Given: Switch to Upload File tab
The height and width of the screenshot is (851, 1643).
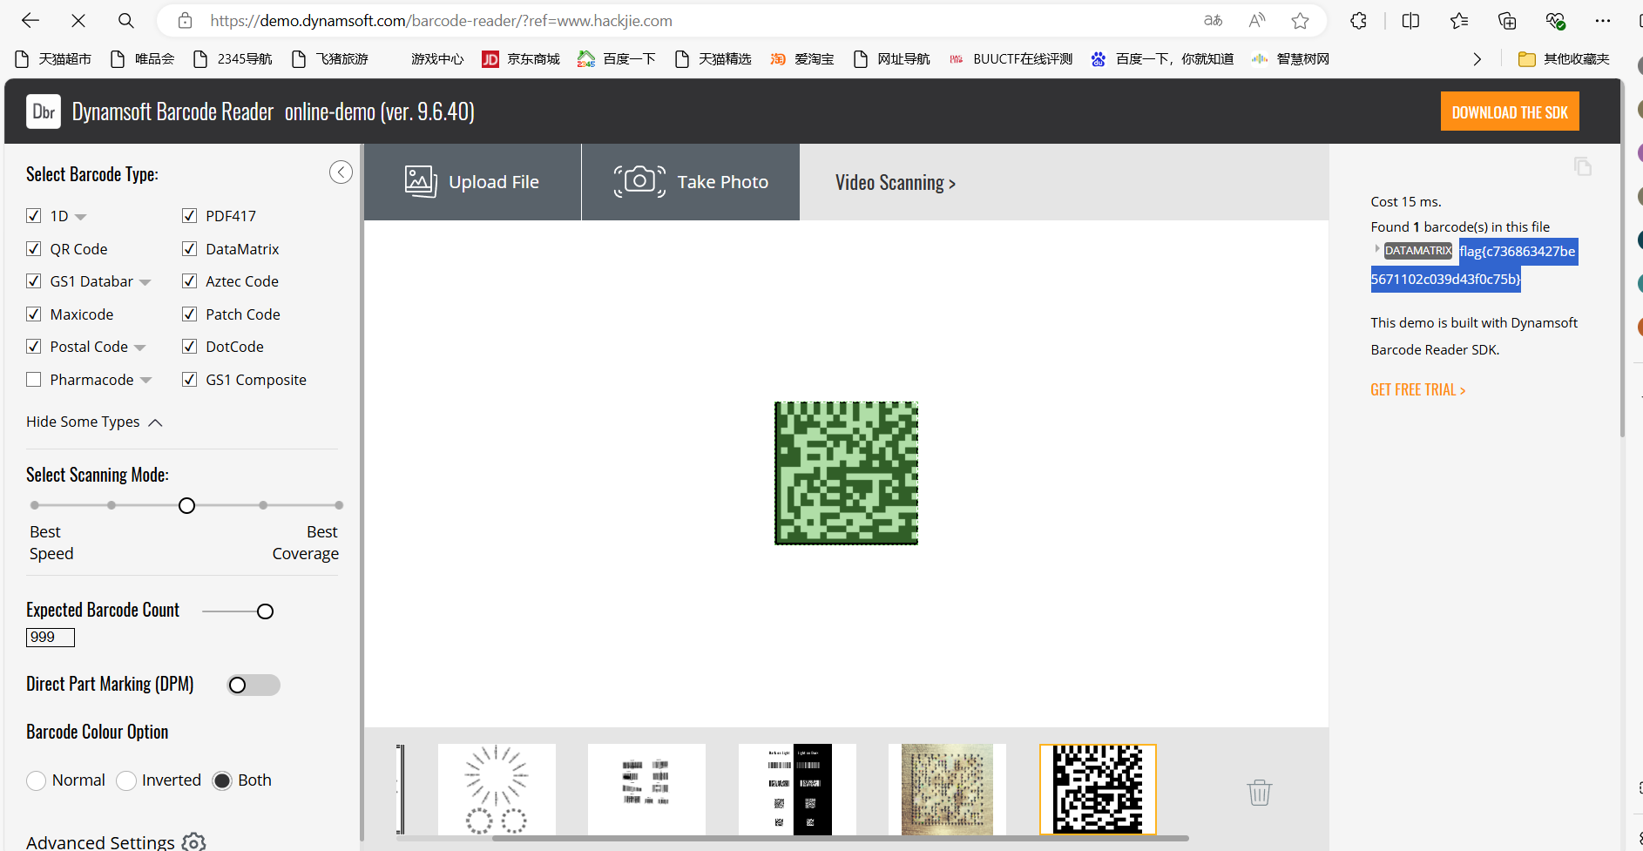Looking at the screenshot, I should pyautogui.click(x=472, y=182).
